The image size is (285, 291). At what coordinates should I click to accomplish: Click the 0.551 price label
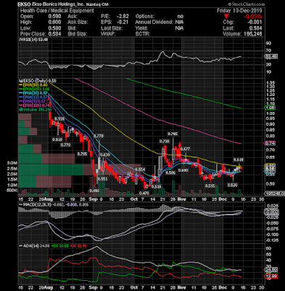click(102, 179)
